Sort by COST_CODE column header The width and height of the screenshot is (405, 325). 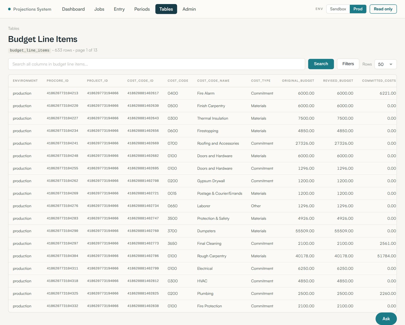pyautogui.click(x=178, y=81)
